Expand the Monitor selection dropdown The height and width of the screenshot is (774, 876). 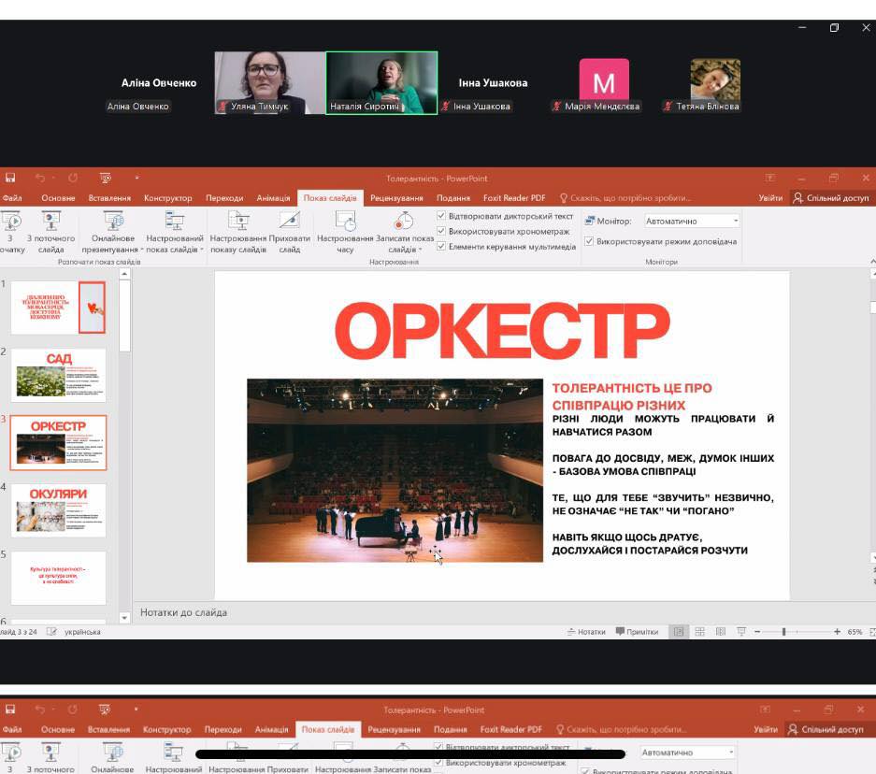point(736,222)
